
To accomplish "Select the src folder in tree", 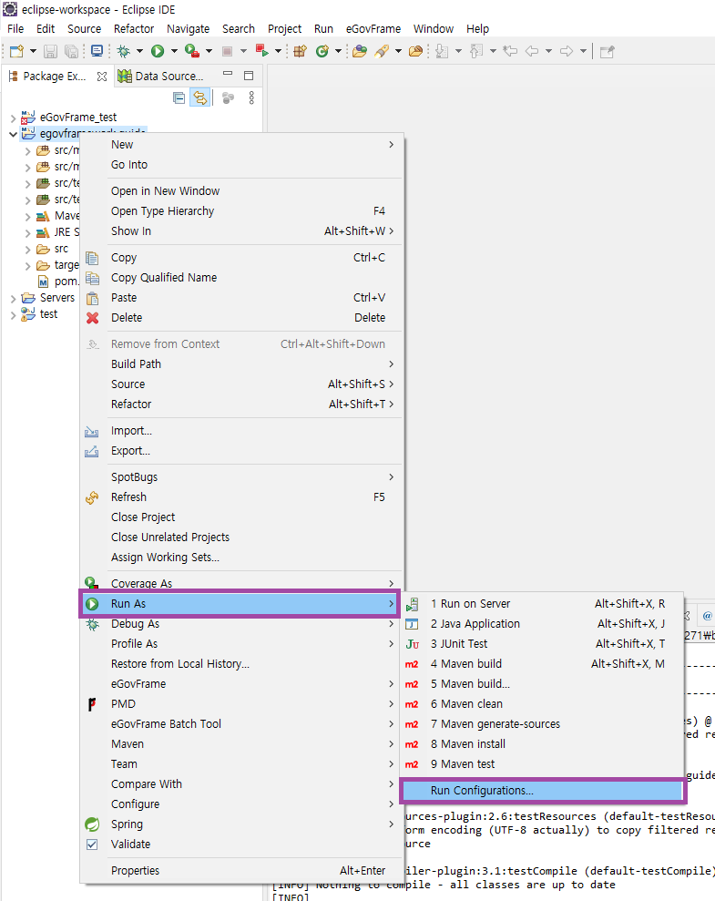I will [52, 249].
